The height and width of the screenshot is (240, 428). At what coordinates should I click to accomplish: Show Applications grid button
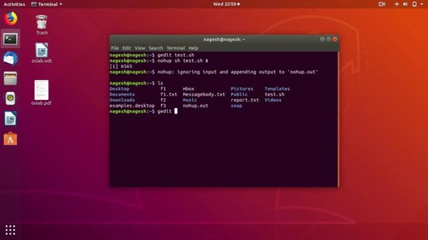(x=11, y=230)
